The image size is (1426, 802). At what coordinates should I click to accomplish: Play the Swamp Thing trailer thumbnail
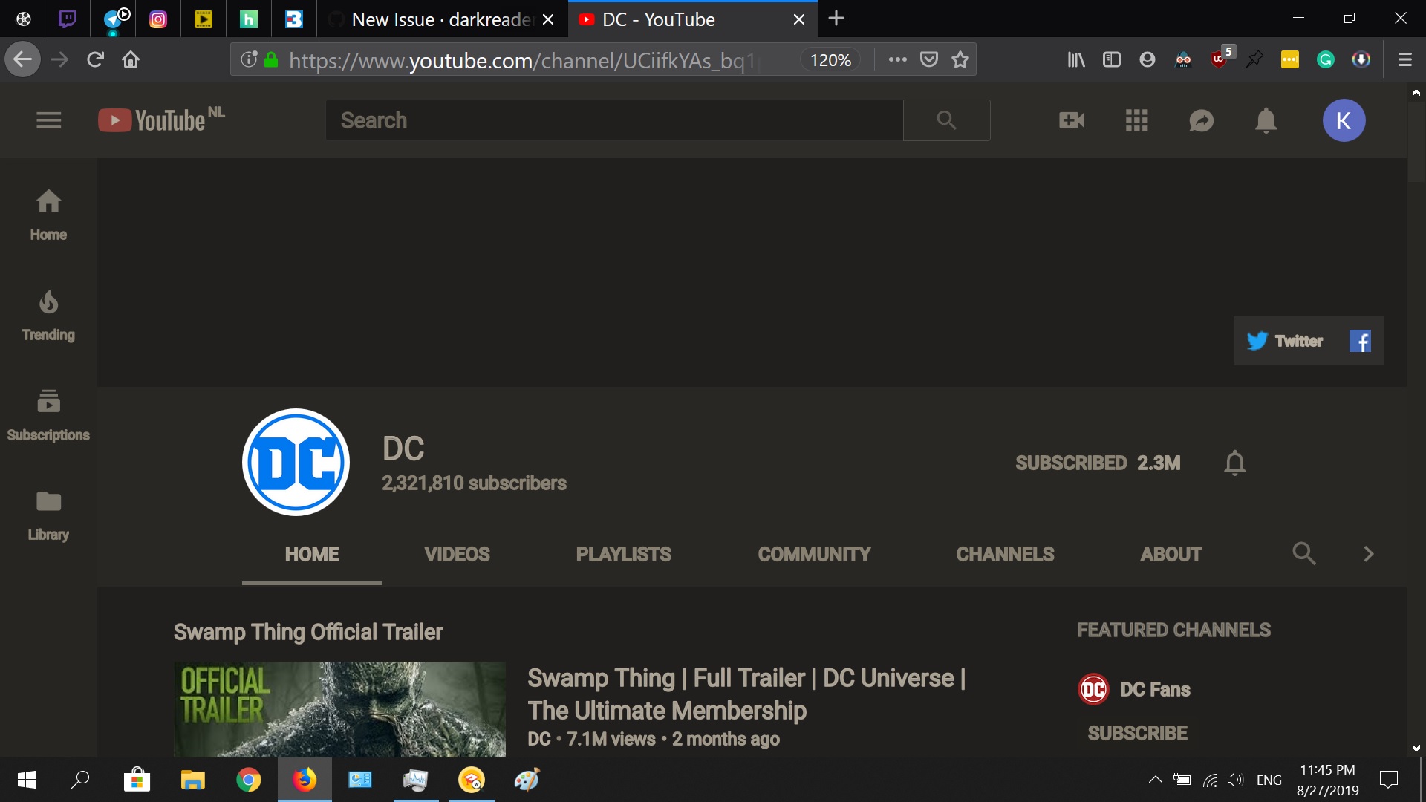coord(339,709)
